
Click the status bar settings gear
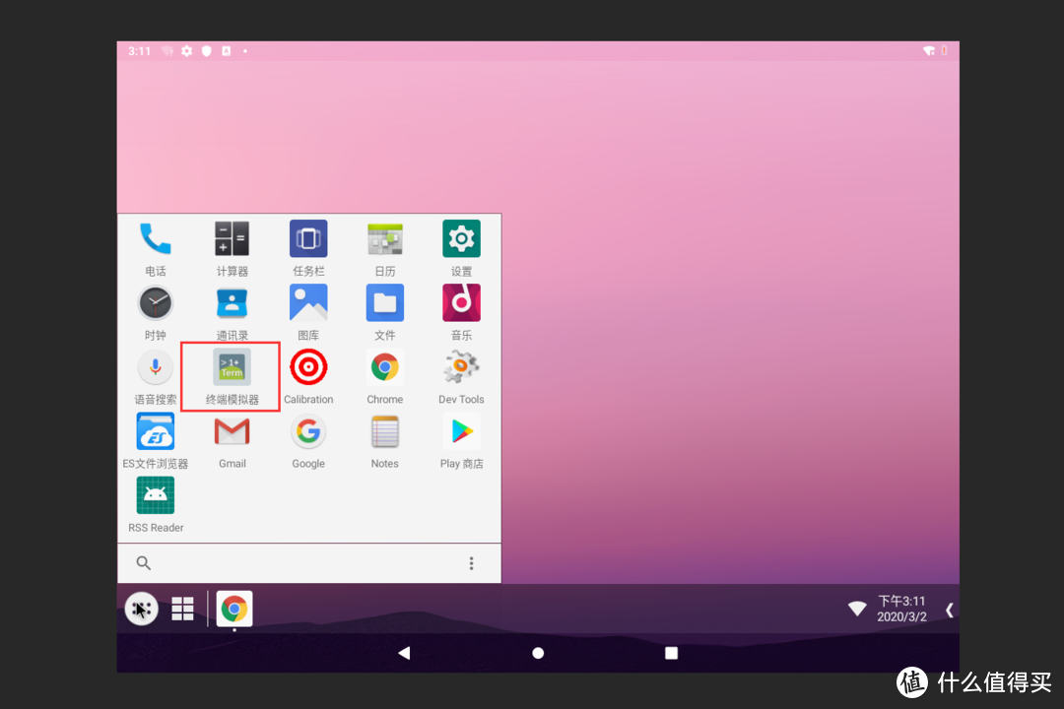pyautogui.click(x=186, y=51)
